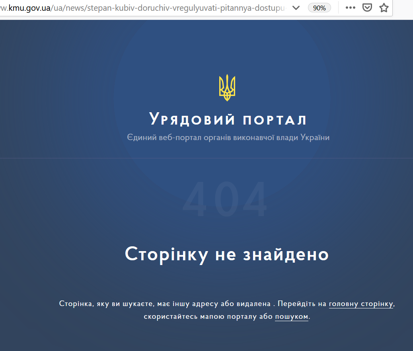This screenshot has height=351, width=413.
Task: Click the kmu.gov.ua domain in the address bar
Action: coord(28,8)
